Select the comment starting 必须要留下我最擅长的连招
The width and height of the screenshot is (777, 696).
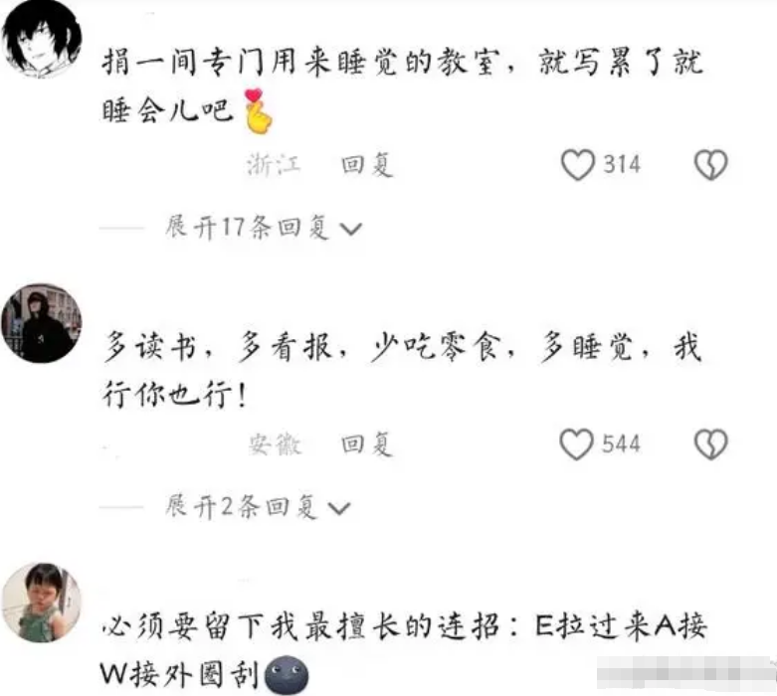[404, 650]
